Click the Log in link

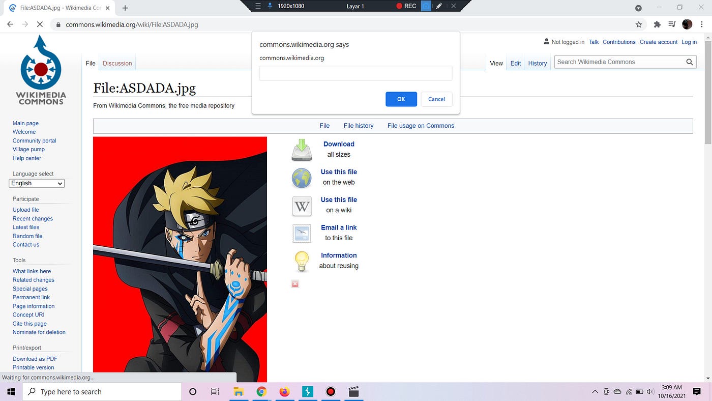(689, 42)
